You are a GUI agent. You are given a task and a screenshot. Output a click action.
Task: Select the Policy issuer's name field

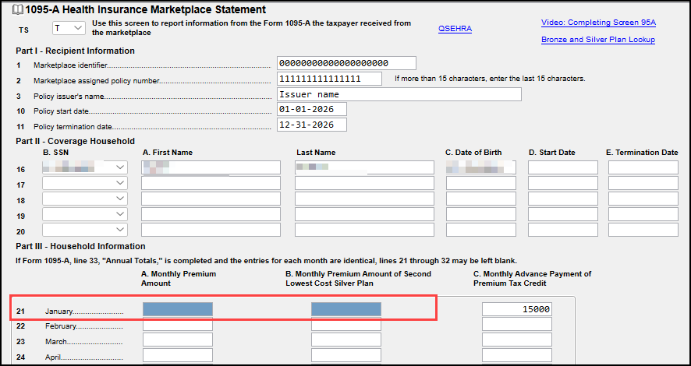(399, 94)
